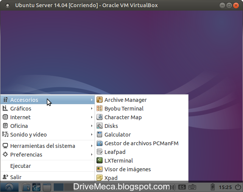The image size is (243, 192).
Task: Click the Byobu Terminal map icon
Action: [x=100, y=108]
